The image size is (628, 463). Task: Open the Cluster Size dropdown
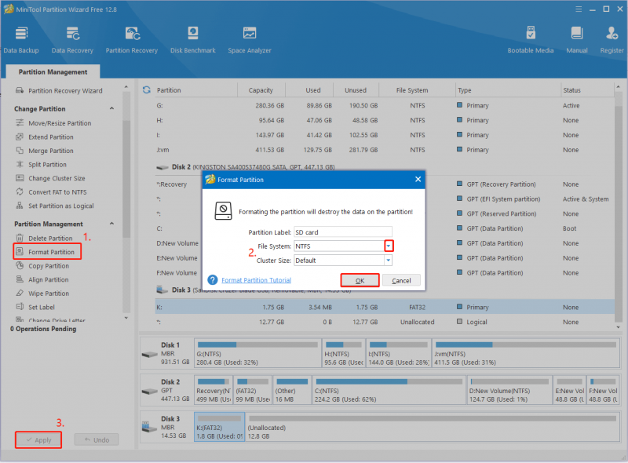[x=388, y=261]
